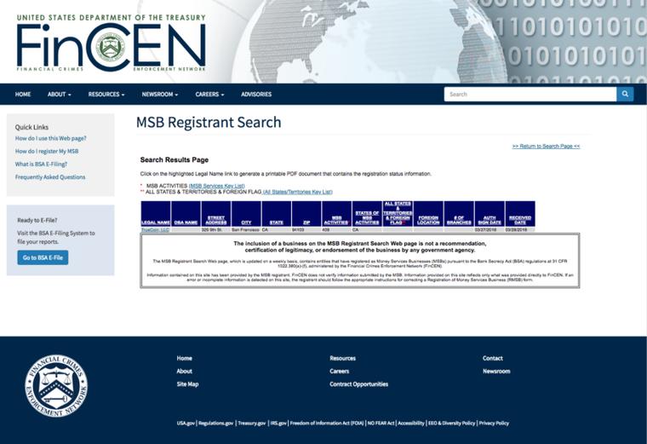Open the About dropdown menu
The height and width of the screenshot is (444, 647).
[59, 95]
